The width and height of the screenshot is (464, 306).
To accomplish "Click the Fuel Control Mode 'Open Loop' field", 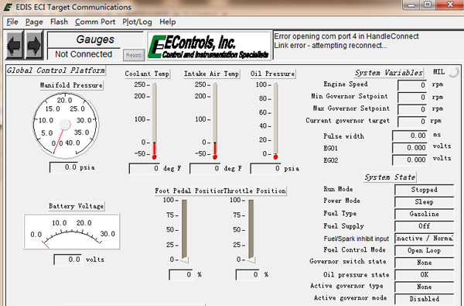I will pyautogui.click(x=424, y=250).
